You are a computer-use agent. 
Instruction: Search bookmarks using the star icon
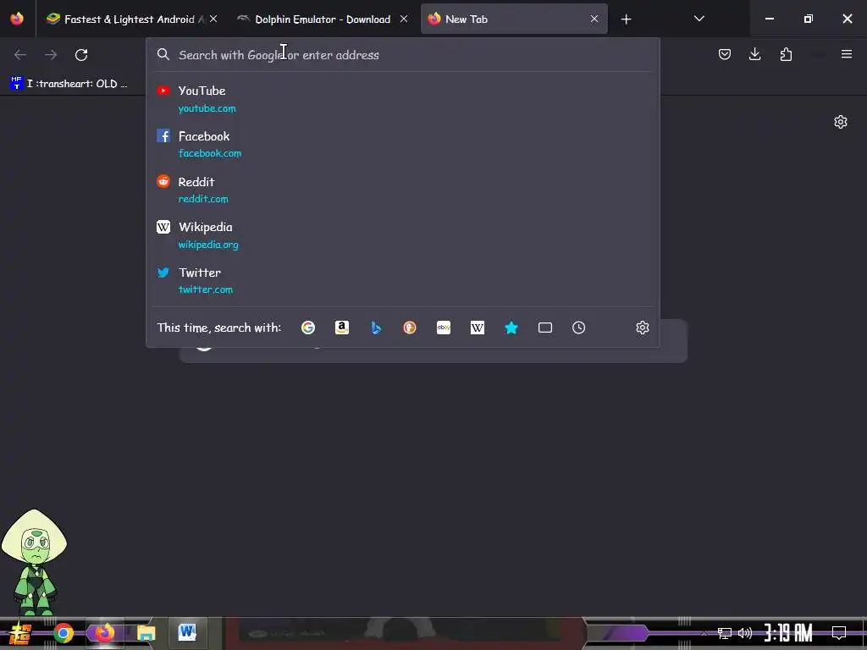point(511,328)
